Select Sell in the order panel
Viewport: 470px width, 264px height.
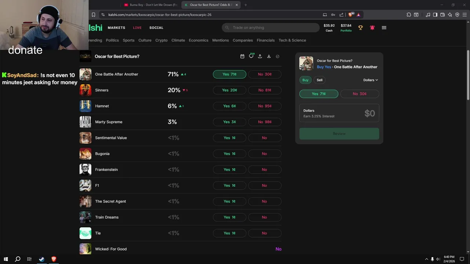pyautogui.click(x=319, y=80)
